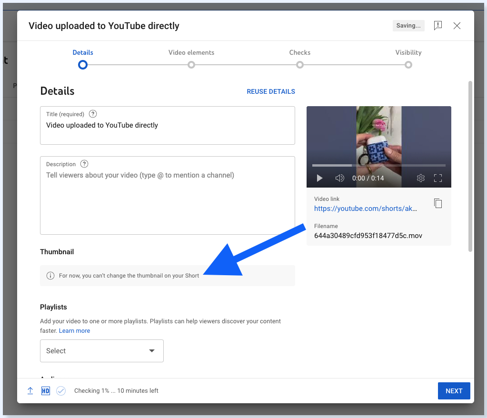Copy the video link
The width and height of the screenshot is (487, 418).
pyautogui.click(x=438, y=203)
